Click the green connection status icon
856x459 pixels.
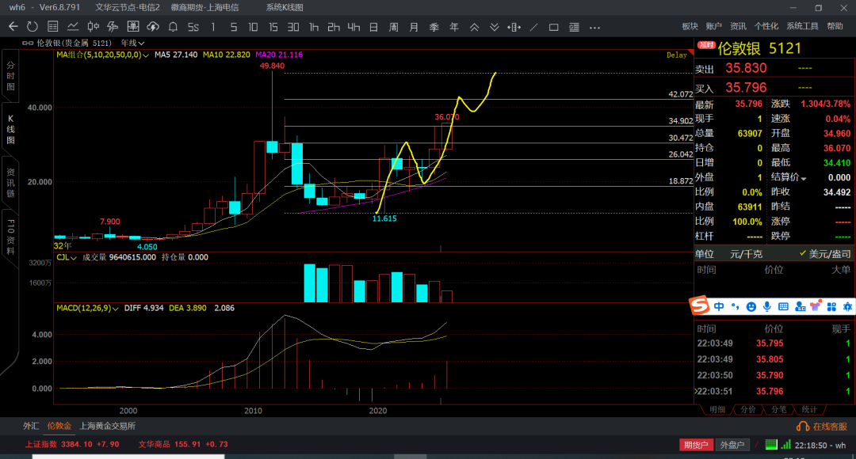click(x=771, y=444)
